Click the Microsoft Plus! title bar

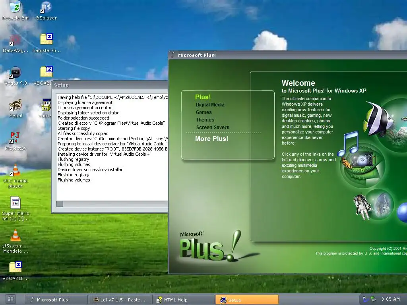pos(288,55)
